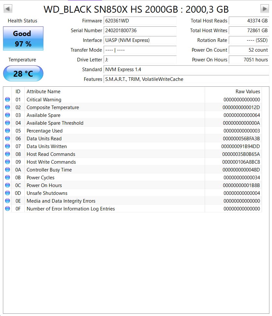Click status icon for Percentage Used row
The height and width of the screenshot is (316, 272).
coord(7,131)
